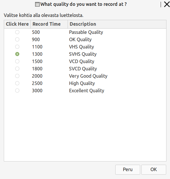Select the 2500 High Quality radio button

(x=17, y=83)
